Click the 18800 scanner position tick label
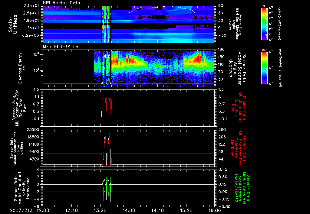 [33, 137]
